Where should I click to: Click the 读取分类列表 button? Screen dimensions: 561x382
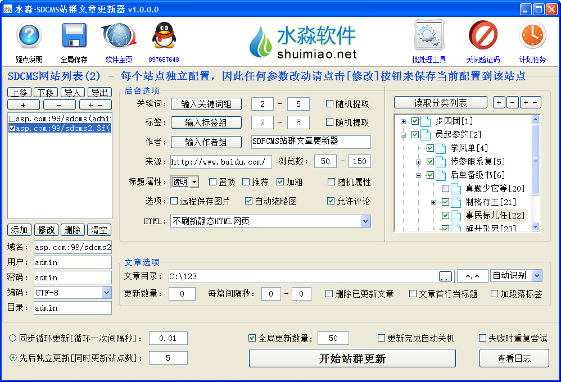tap(441, 103)
